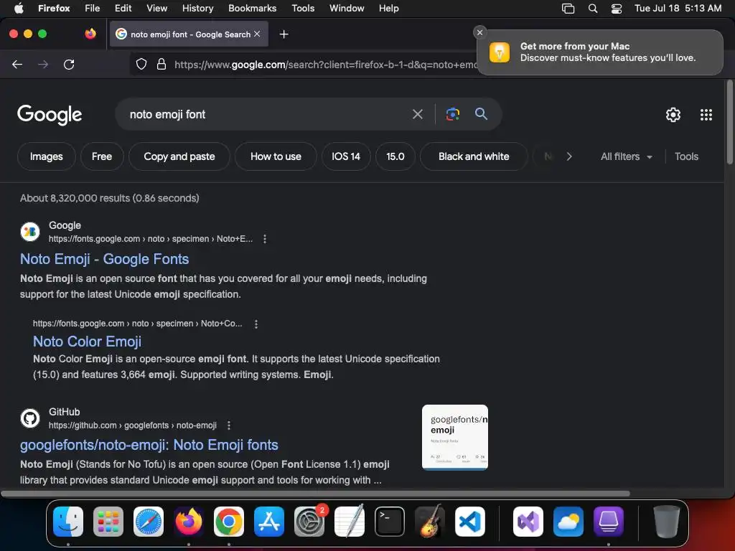735x551 pixels.
Task: Open the Google apps grid
Action: click(x=706, y=115)
